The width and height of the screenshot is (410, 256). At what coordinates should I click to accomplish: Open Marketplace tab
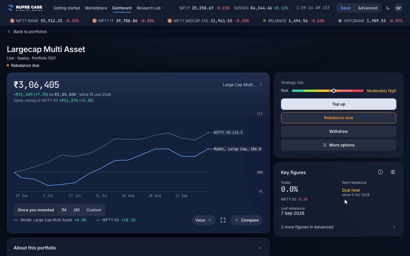pos(96,8)
